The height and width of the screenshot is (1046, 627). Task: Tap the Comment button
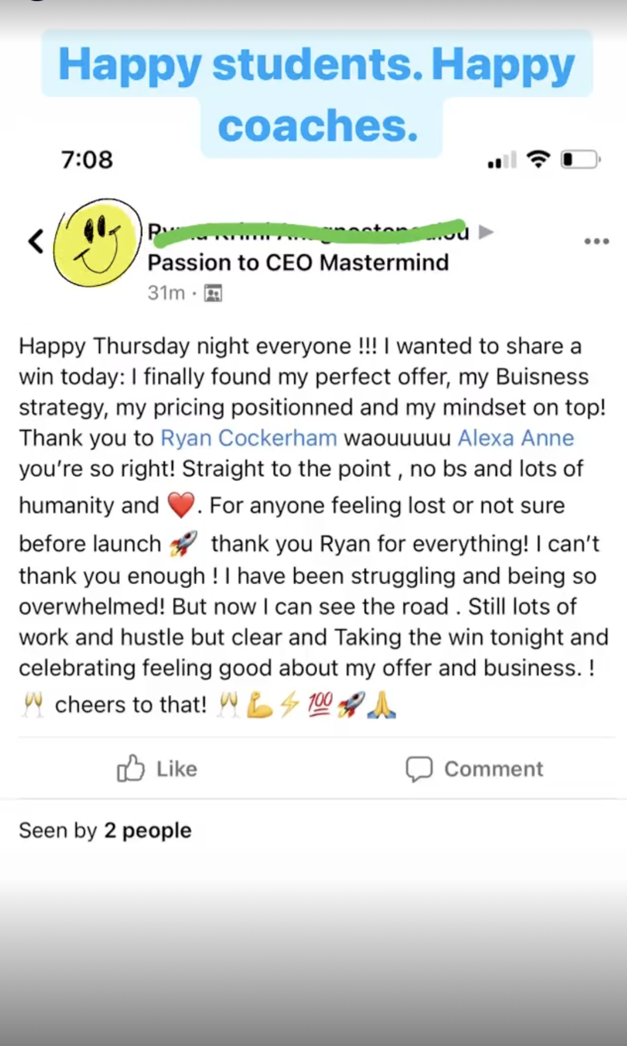tap(475, 768)
